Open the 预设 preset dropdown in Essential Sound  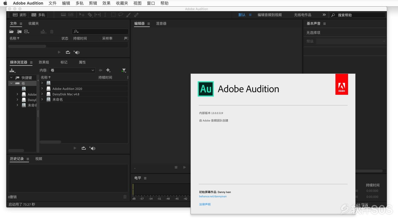pos(351,41)
